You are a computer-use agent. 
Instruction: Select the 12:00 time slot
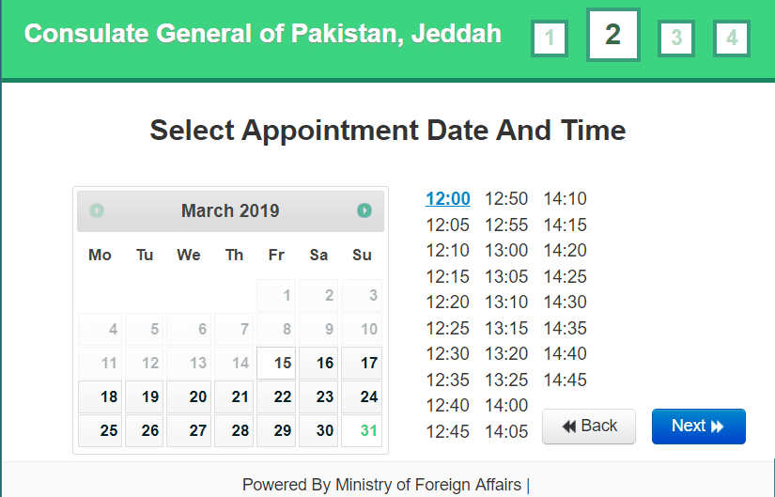point(448,198)
